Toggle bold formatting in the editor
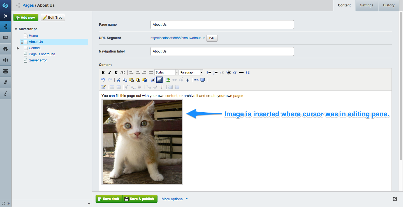The height and width of the screenshot is (207, 403). click(103, 72)
